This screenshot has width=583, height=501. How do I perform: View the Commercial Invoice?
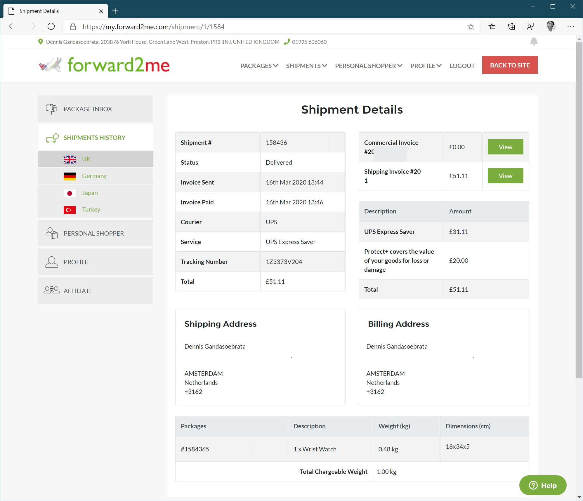pos(505,147)
